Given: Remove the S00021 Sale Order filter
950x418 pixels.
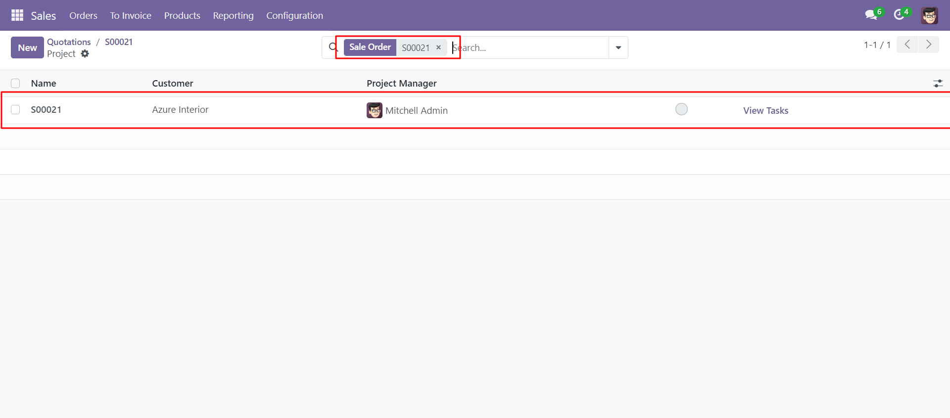Looking at the screenshot, I should coord(438,47).
